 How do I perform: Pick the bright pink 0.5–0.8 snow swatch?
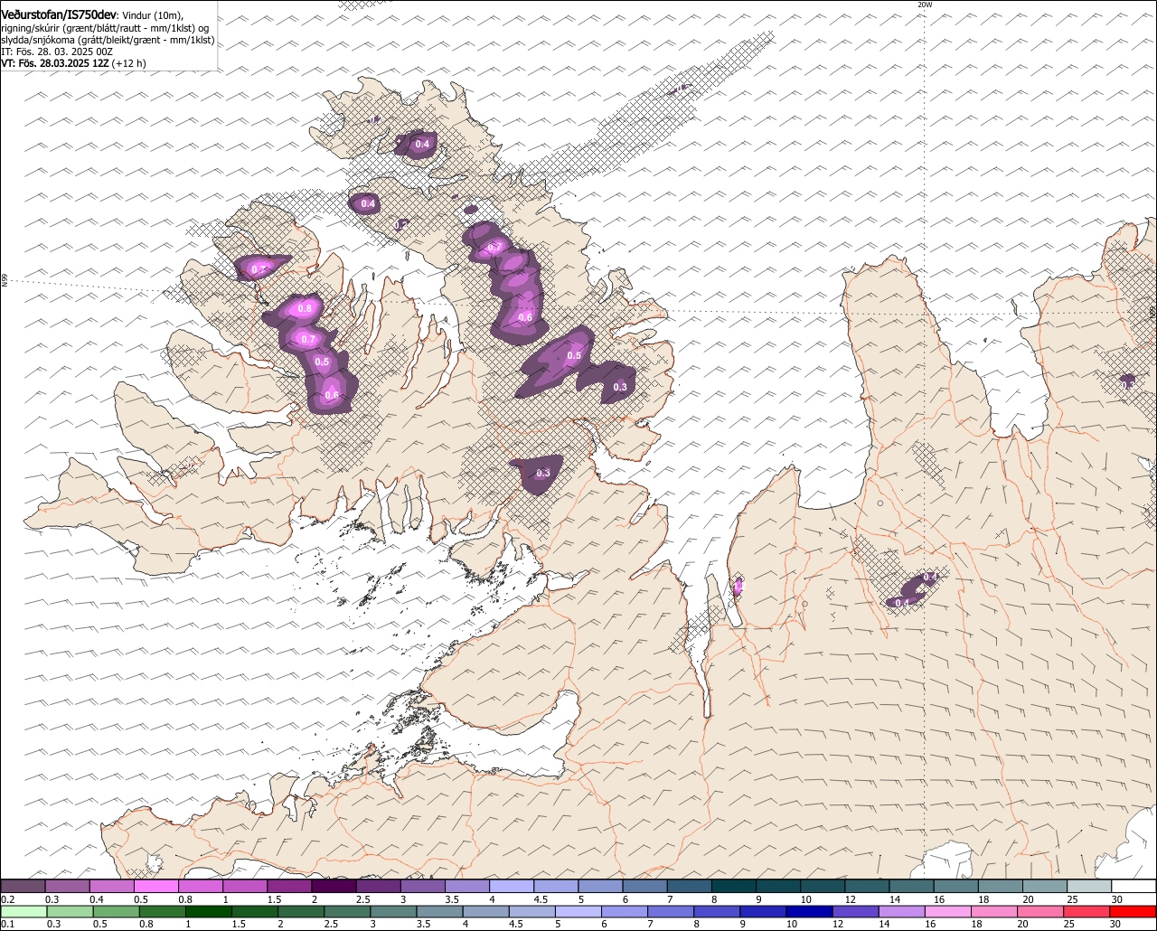[x=155, y=886]
